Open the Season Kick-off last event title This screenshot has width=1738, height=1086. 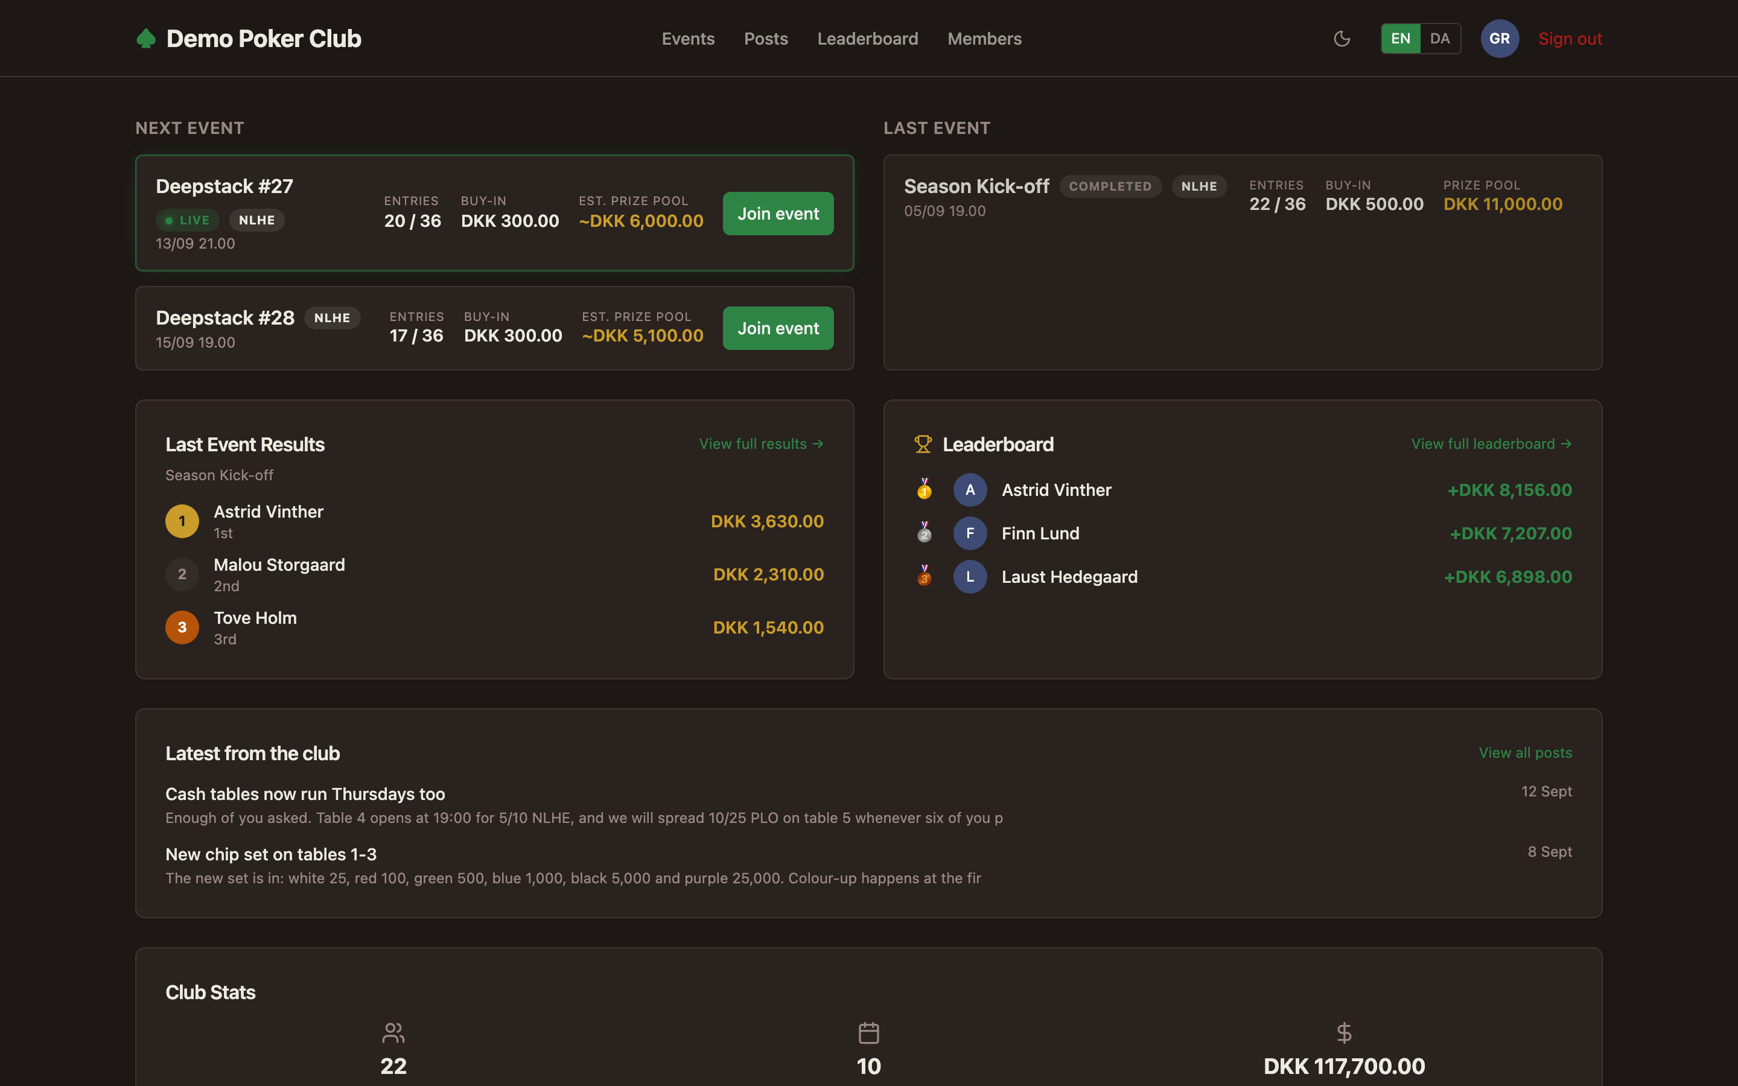(x=976, y=187)
